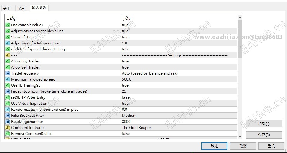Click the Settings separator value cell

[179, 55]
